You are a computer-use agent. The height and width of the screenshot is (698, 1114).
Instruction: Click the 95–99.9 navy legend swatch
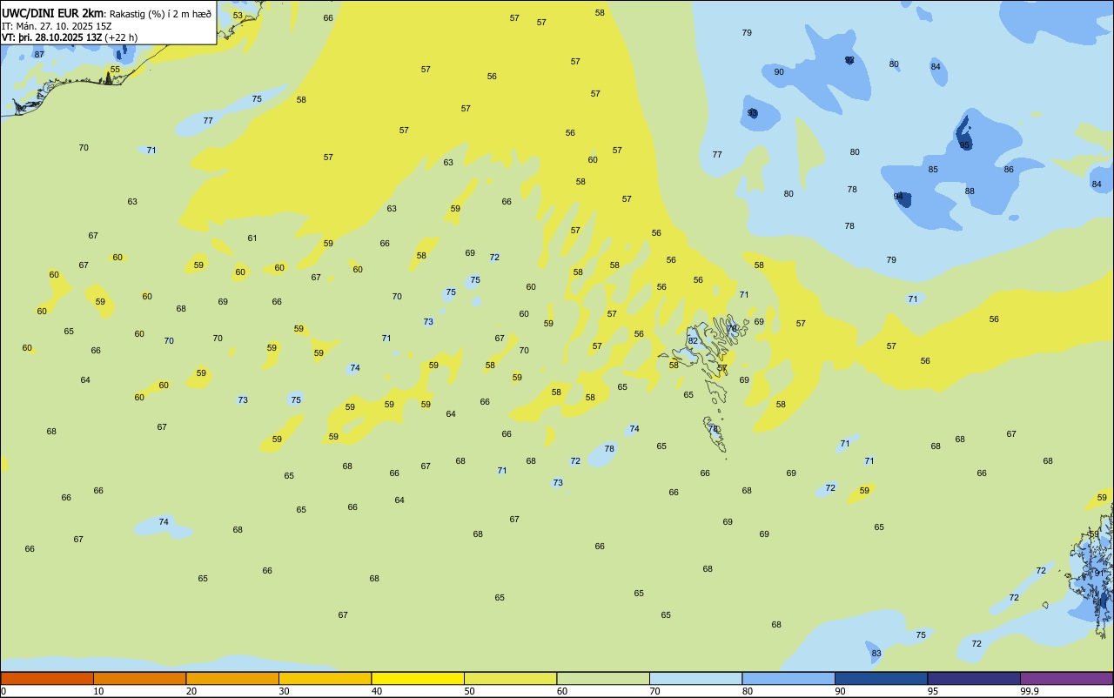coord(974,678)
